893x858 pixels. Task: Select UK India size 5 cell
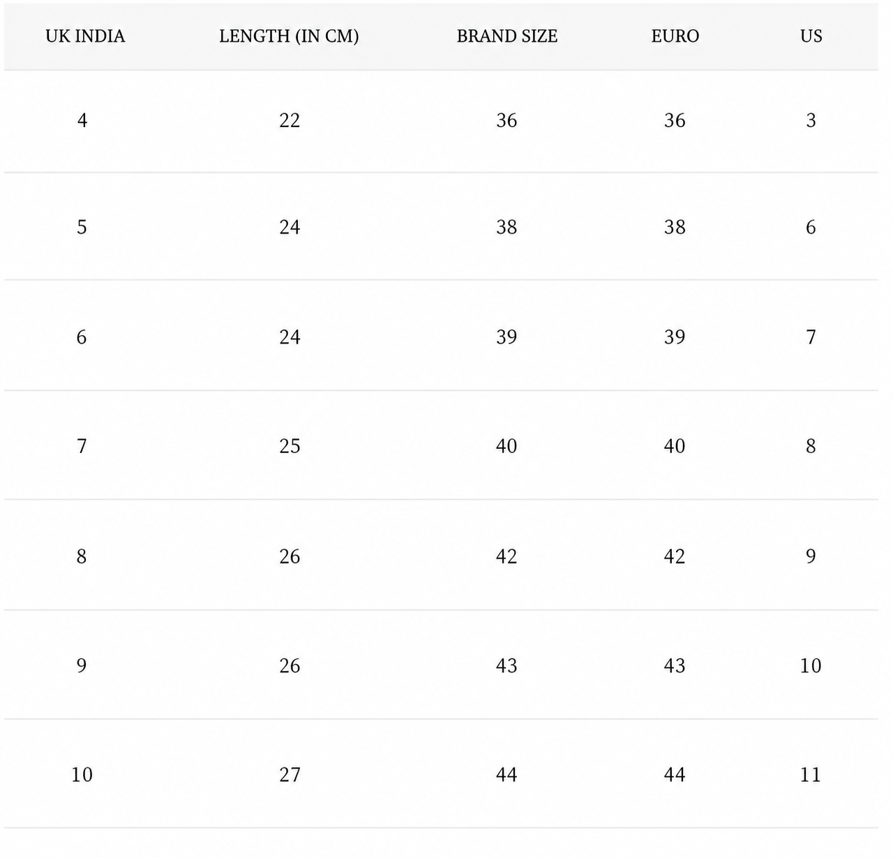(x=82, y=228)
